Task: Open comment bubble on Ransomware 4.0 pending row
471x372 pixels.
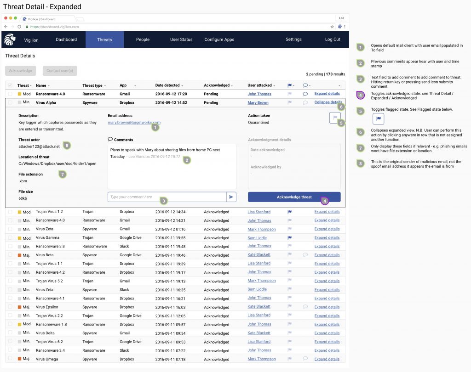Action: point(305,94)
